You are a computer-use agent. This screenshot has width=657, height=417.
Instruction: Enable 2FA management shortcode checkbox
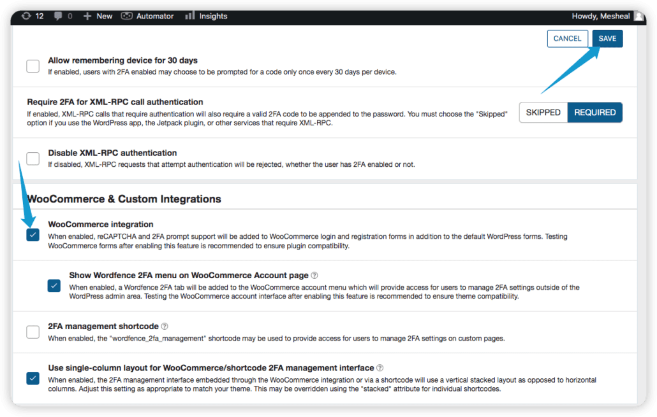point(33,332)
